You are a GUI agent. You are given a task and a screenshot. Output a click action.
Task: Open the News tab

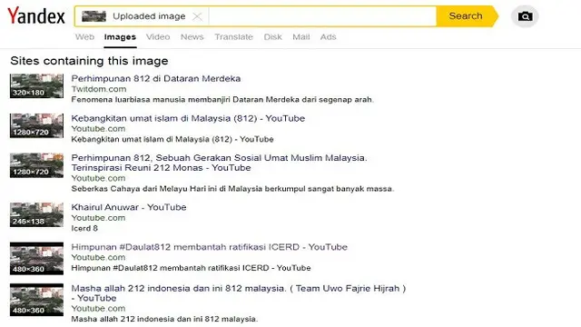(192, 37)
